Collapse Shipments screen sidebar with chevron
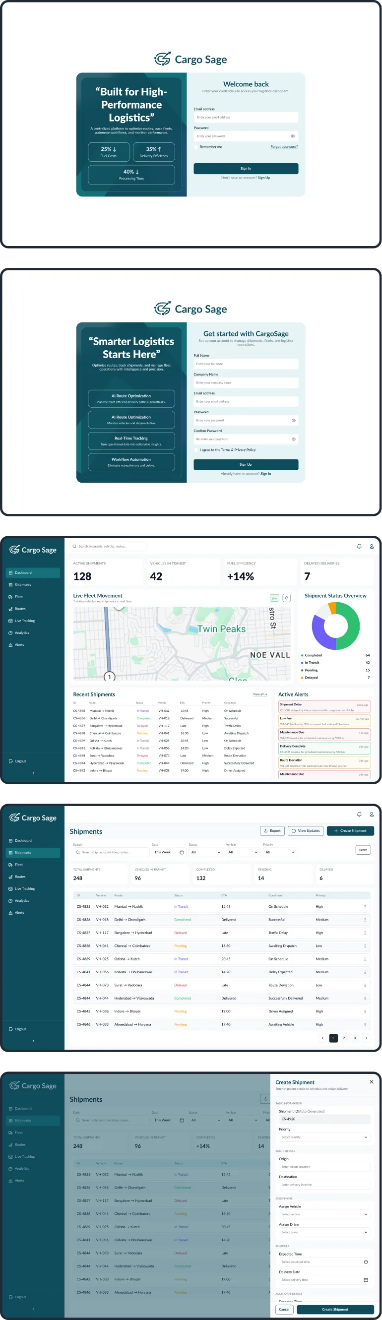Screen dimensions: 382x1320 33,1041
